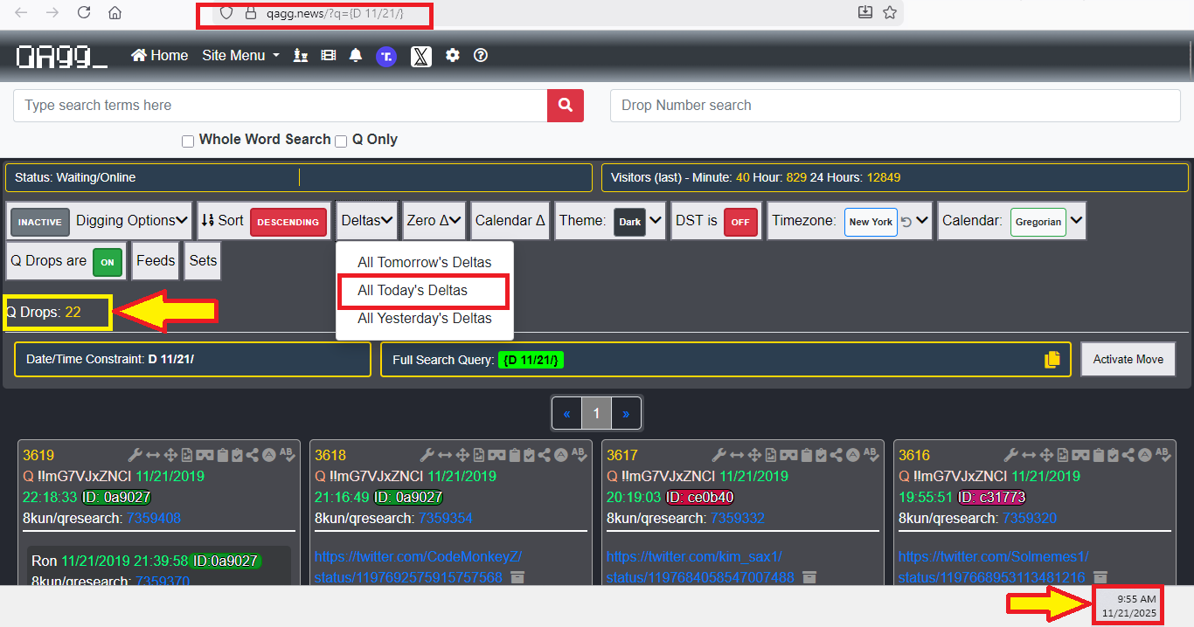
Task: Open the X (Twitter) icon link
Action: pos(421,57)
